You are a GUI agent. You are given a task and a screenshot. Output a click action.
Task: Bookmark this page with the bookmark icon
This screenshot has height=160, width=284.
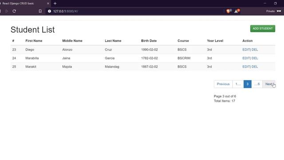tap(40, 11)
